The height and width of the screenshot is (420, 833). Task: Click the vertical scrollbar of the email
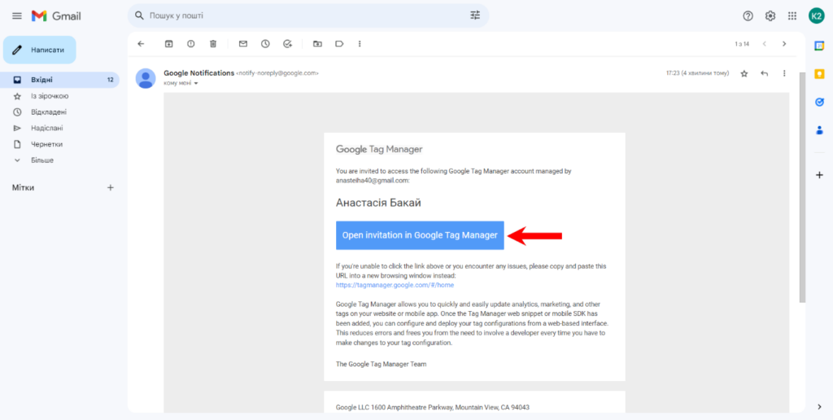(x=802, y=187)
